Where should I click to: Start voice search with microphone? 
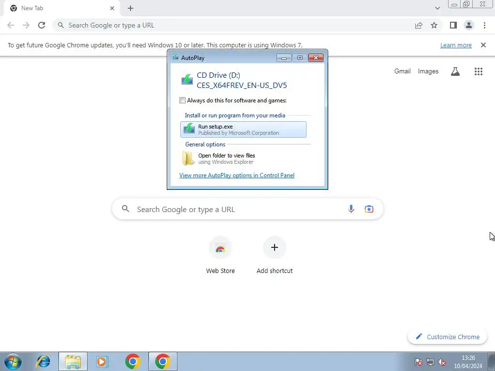[351, 209]
